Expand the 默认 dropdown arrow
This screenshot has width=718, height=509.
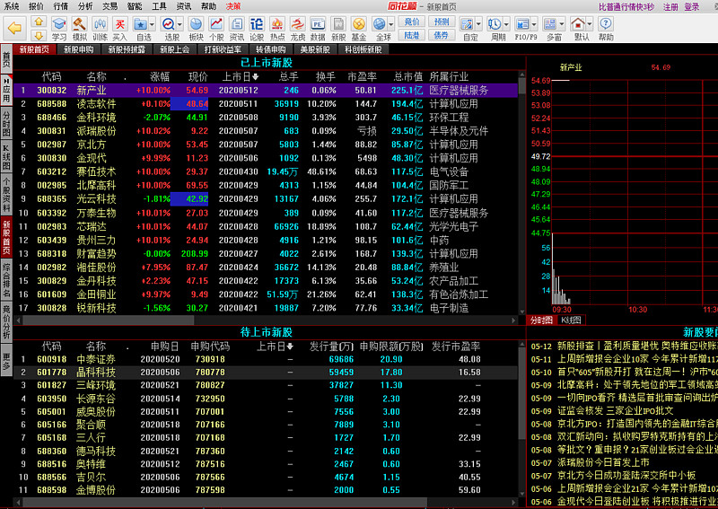[590, 24]
